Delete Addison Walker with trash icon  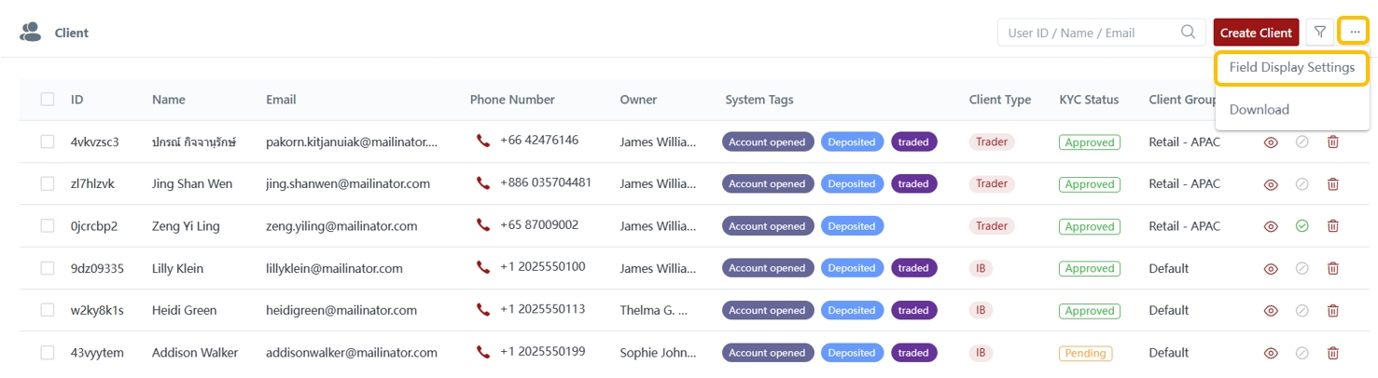(x=1332, y=353)
